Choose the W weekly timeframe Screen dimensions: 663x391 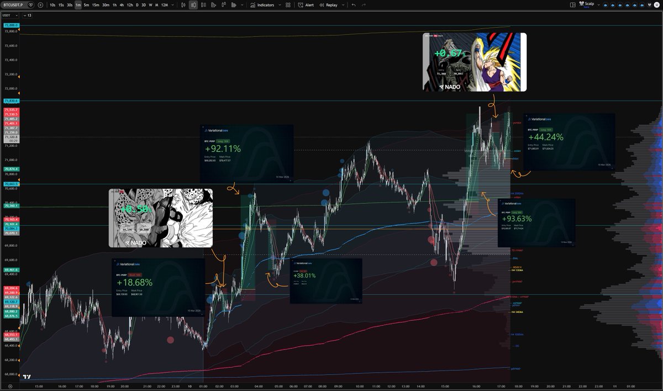pyautogui.click(x=150, y=5)
